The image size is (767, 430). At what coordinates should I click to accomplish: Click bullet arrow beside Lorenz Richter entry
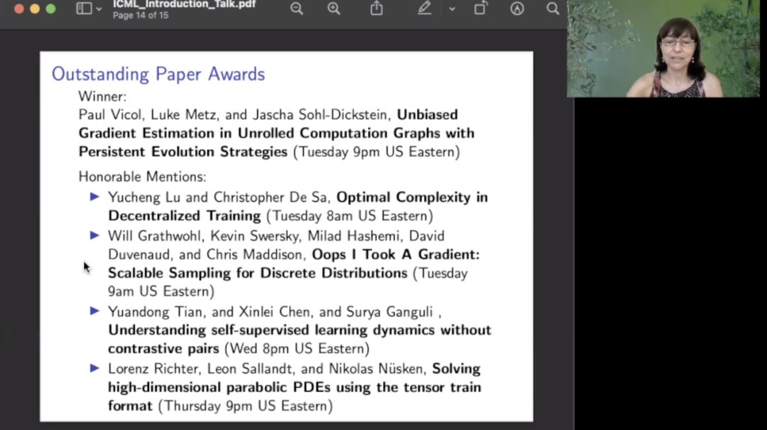coord(94,368)
